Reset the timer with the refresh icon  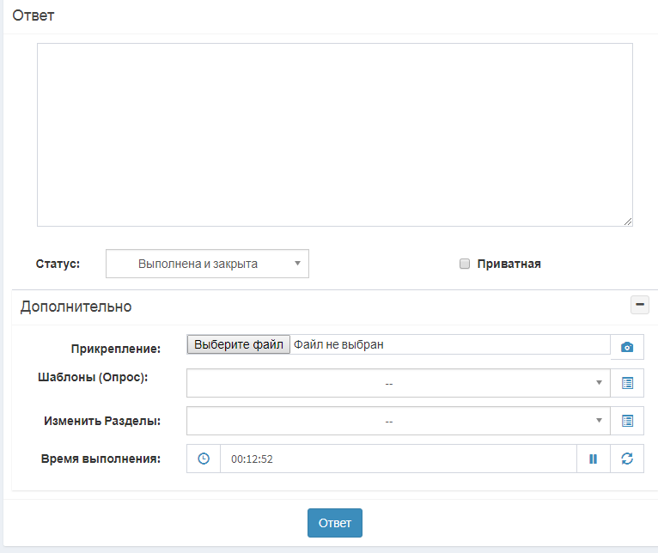[627, 459]
